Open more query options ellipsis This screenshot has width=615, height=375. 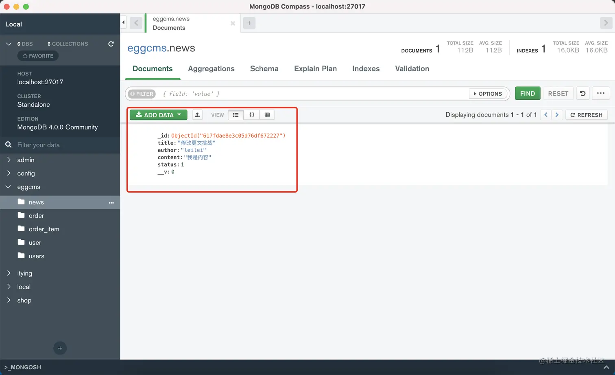(x=601, y=93)
